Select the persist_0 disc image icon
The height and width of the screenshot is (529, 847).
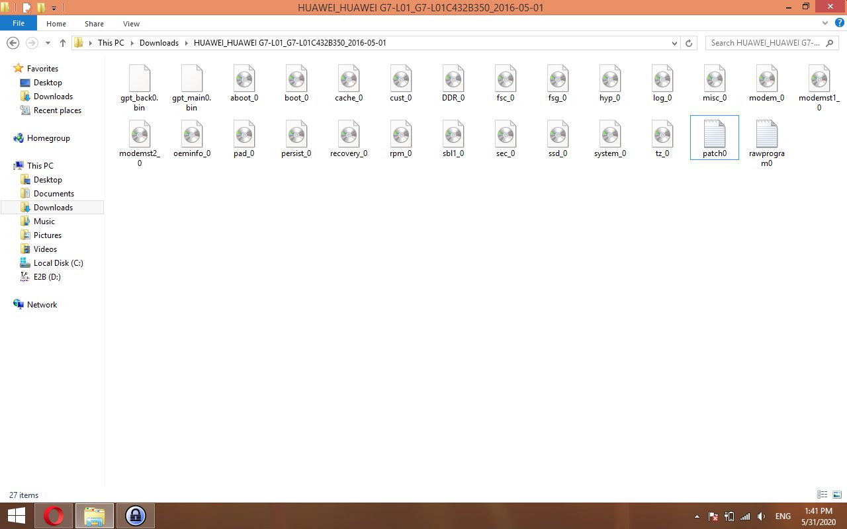point(296,134)
